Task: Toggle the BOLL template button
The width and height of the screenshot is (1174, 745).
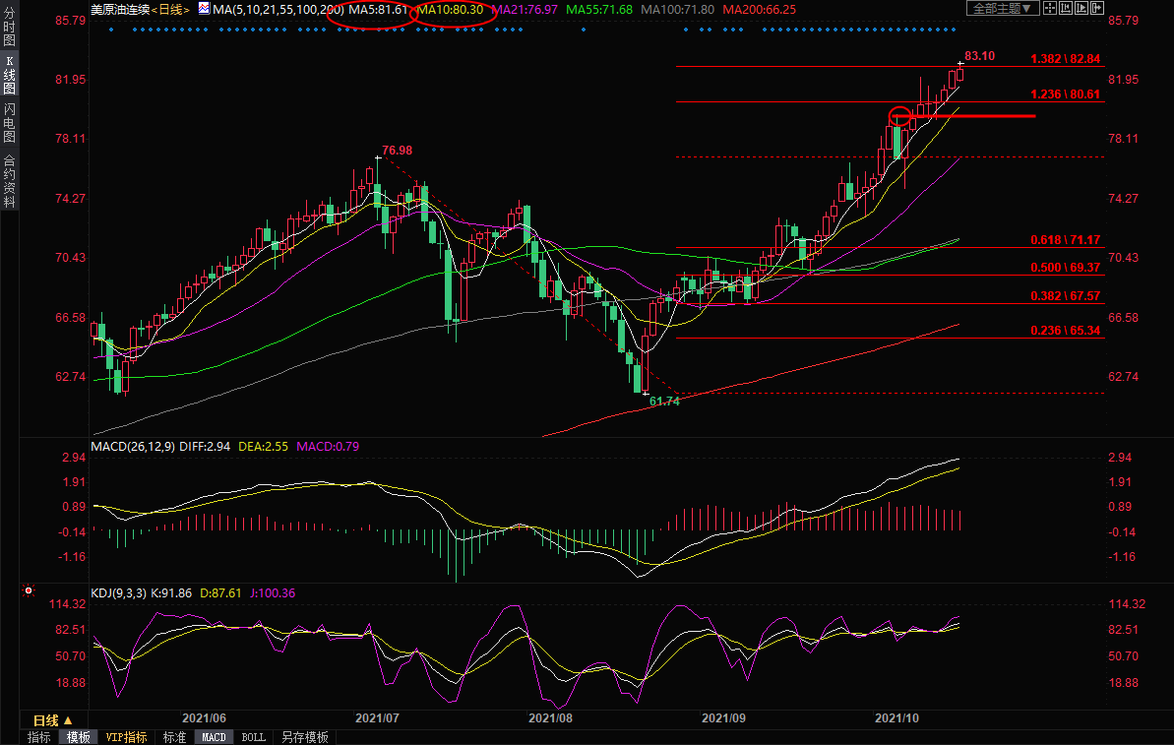Action: [253, 737]
